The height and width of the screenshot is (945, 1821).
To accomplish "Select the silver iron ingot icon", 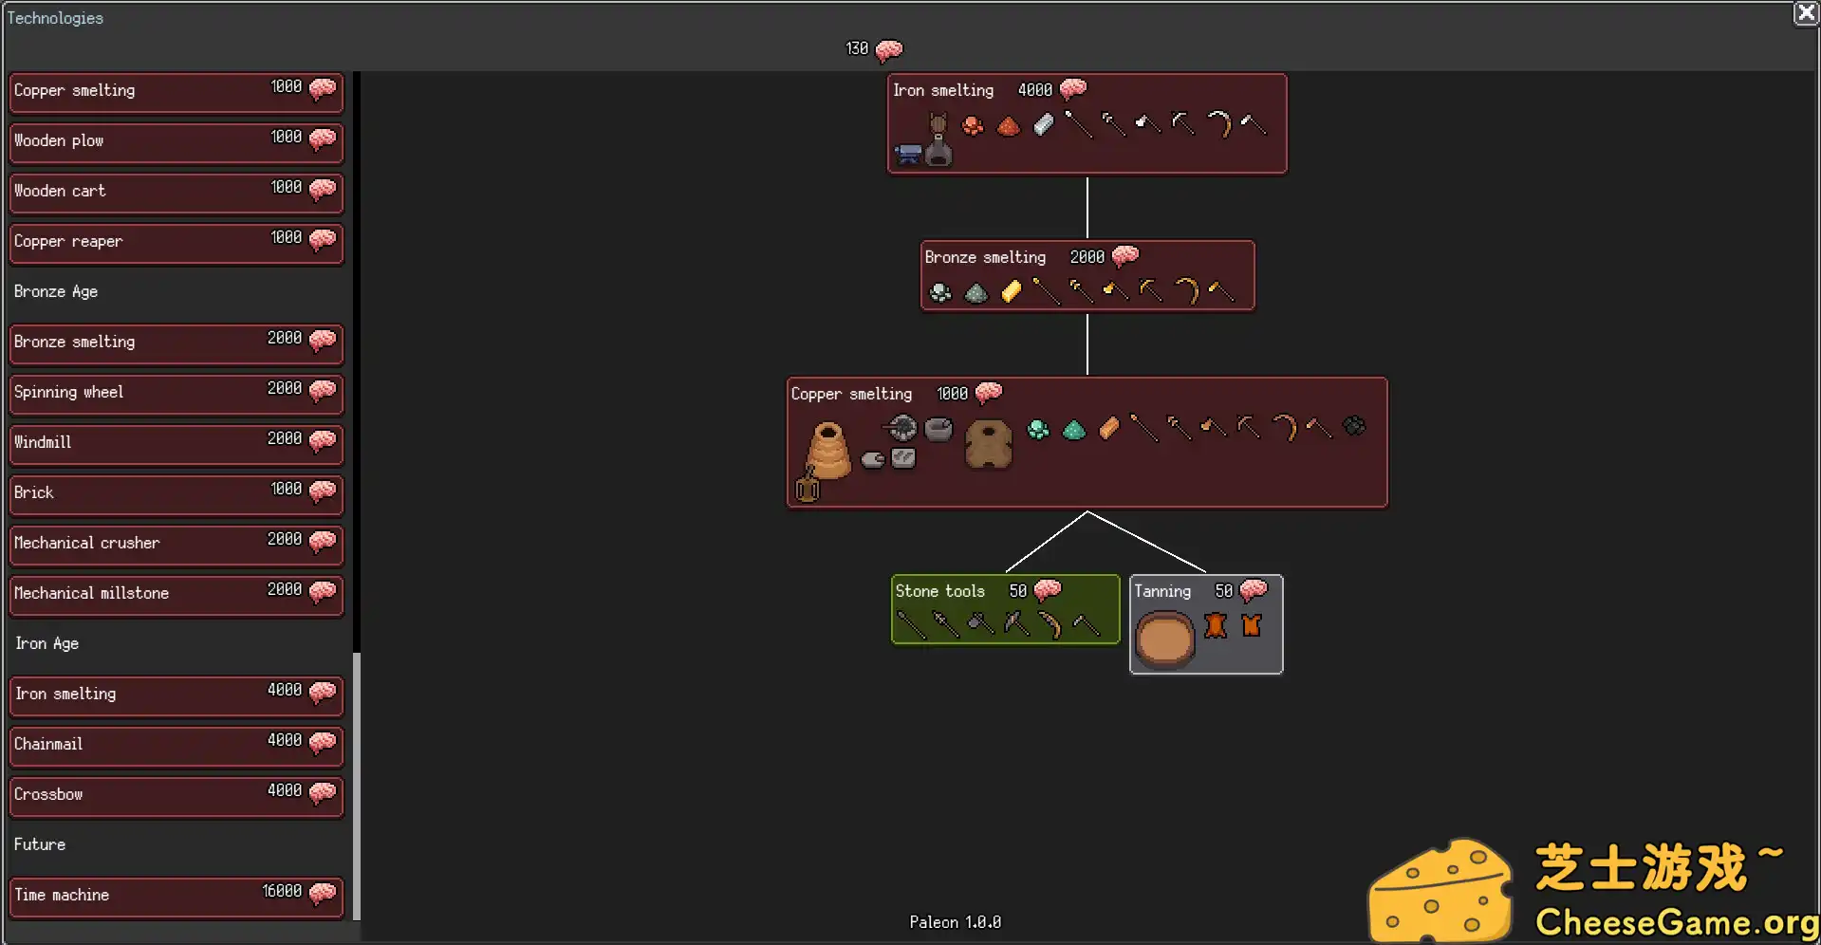I will pyautogui.click(x=1044, y=124).
